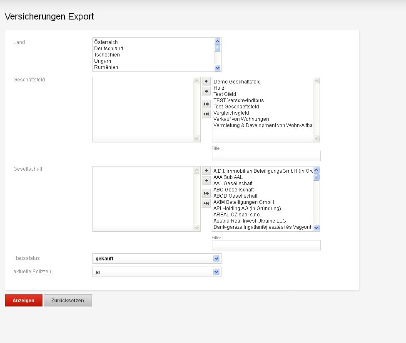
Task: Click triple right arrow for Geschäftsfeld
Action: tap(206, 104)
